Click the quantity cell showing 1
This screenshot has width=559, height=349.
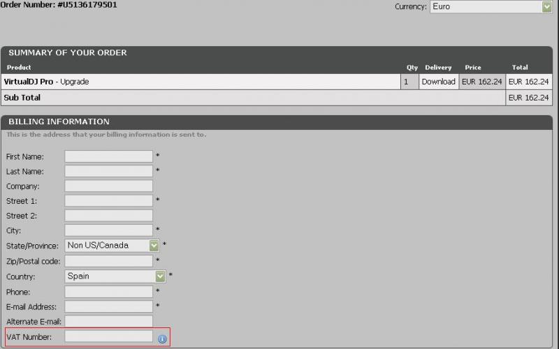409,82
